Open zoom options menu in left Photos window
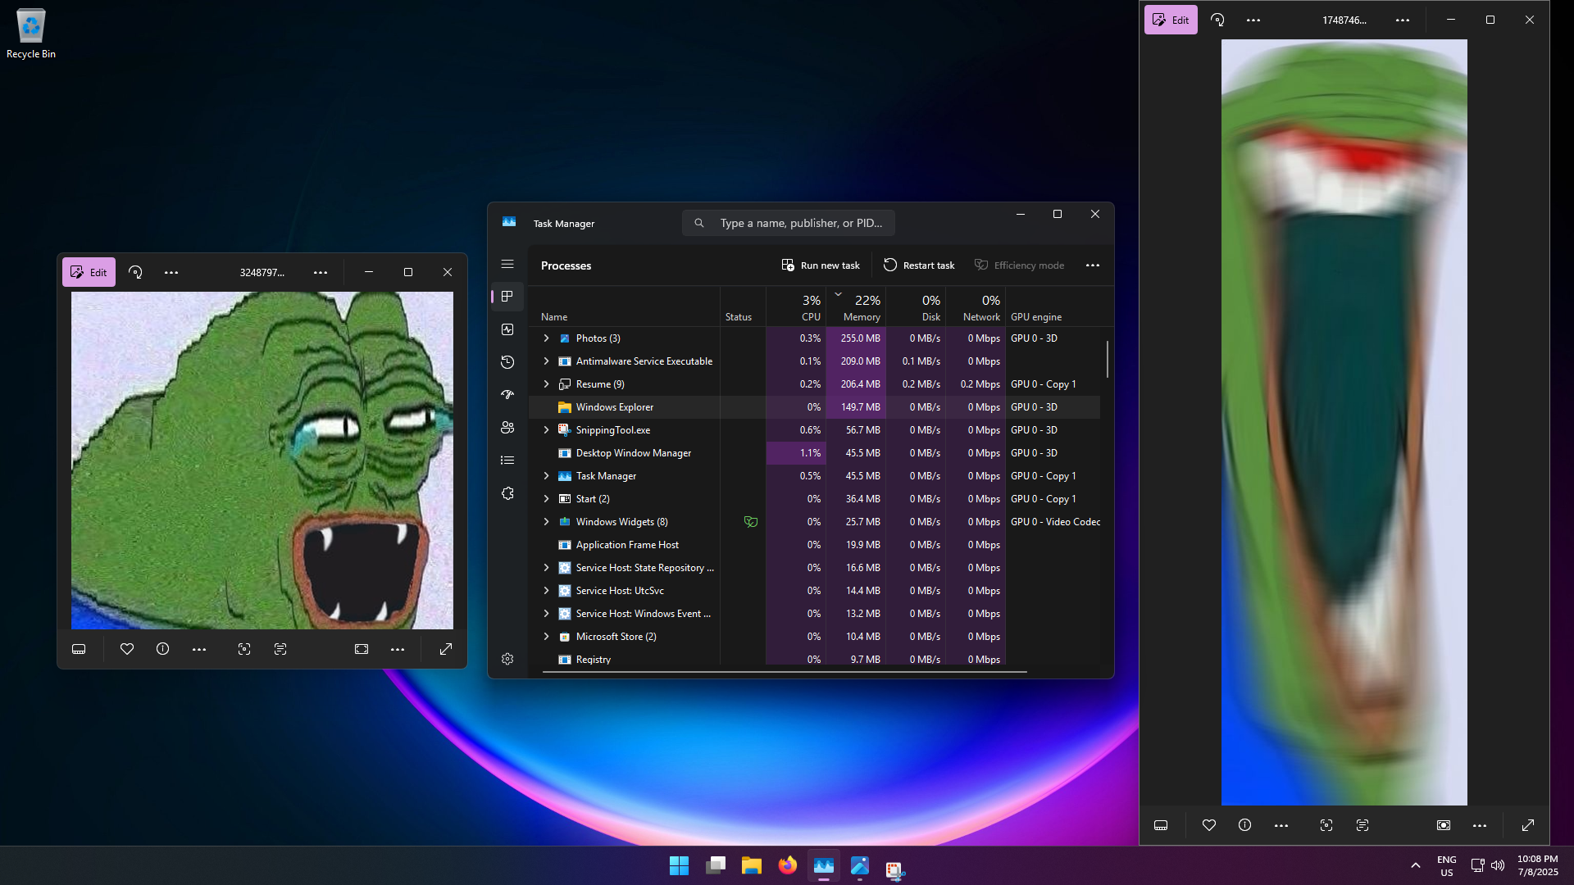 [x=398, y=649]
